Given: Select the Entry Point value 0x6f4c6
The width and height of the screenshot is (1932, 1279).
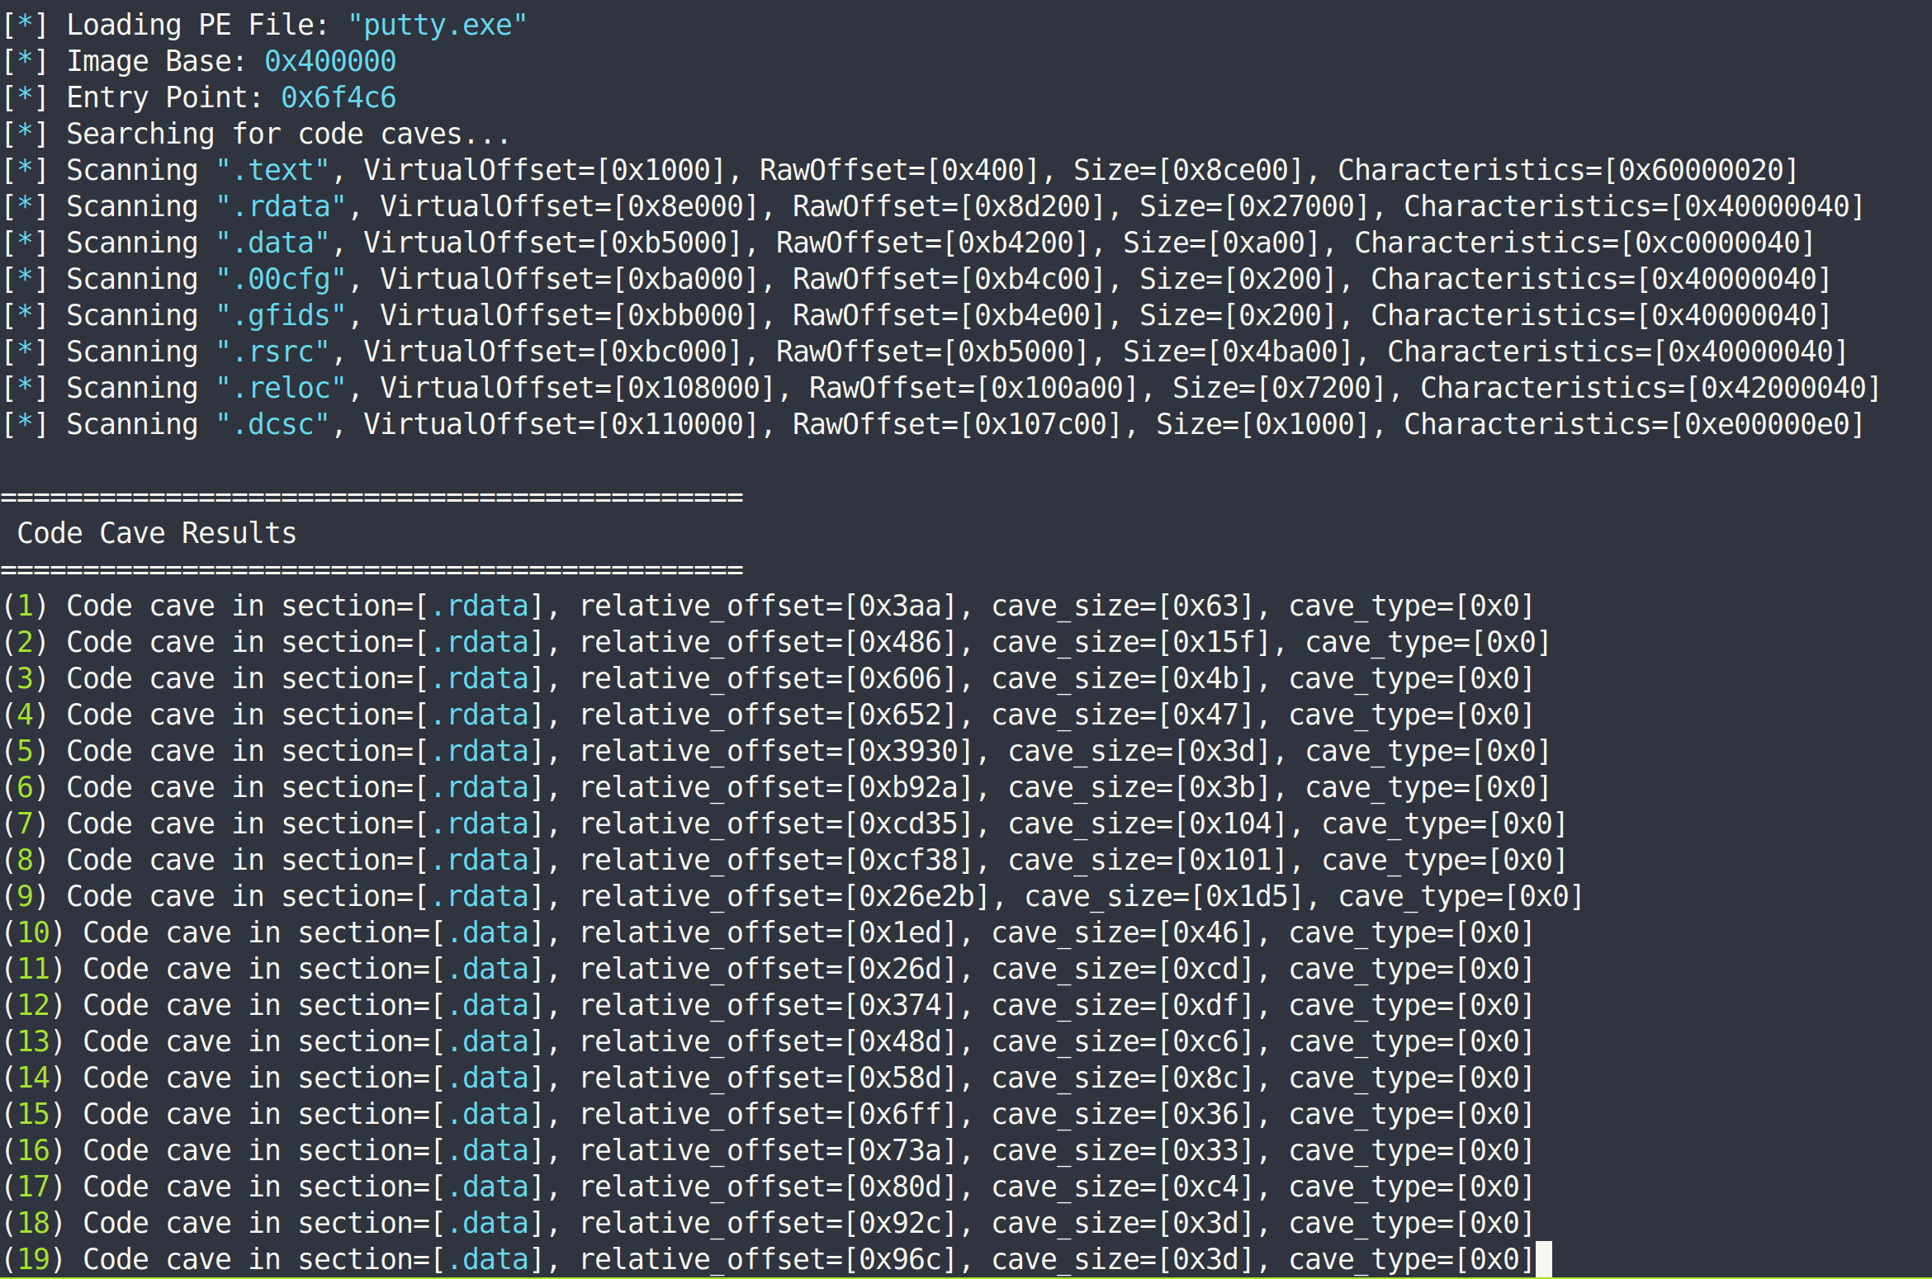Looking at the screenshot, I should [339, 97].
